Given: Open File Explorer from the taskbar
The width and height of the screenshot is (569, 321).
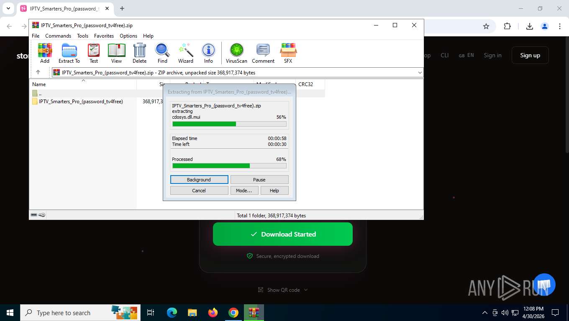Looking at the screenshot, I should (192, 313).
